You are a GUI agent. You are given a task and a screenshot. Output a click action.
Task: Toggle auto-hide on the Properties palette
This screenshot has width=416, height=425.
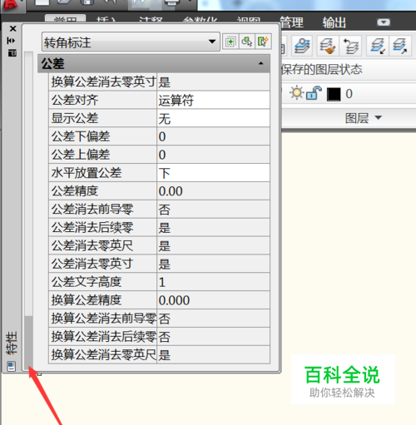[11, 41]
